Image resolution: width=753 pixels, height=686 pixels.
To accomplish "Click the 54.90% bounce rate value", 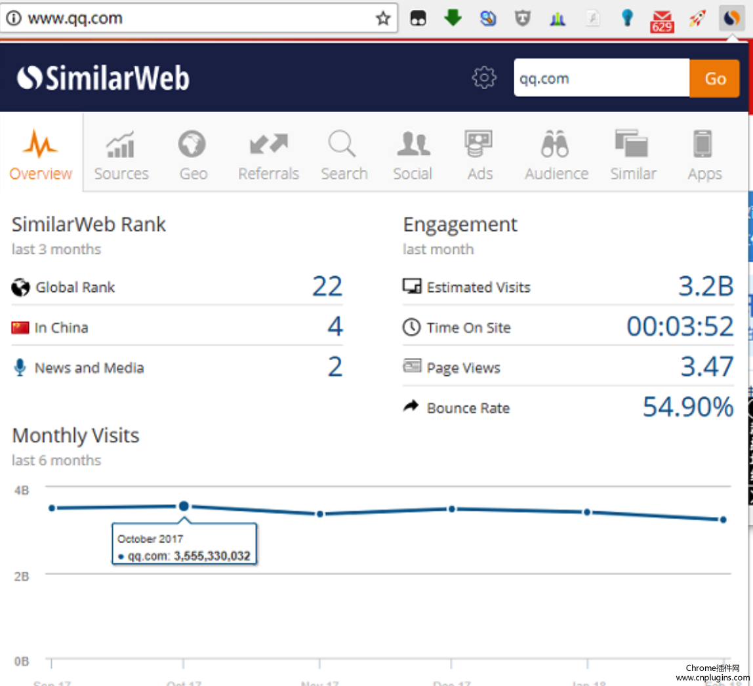I will (688, 407).
